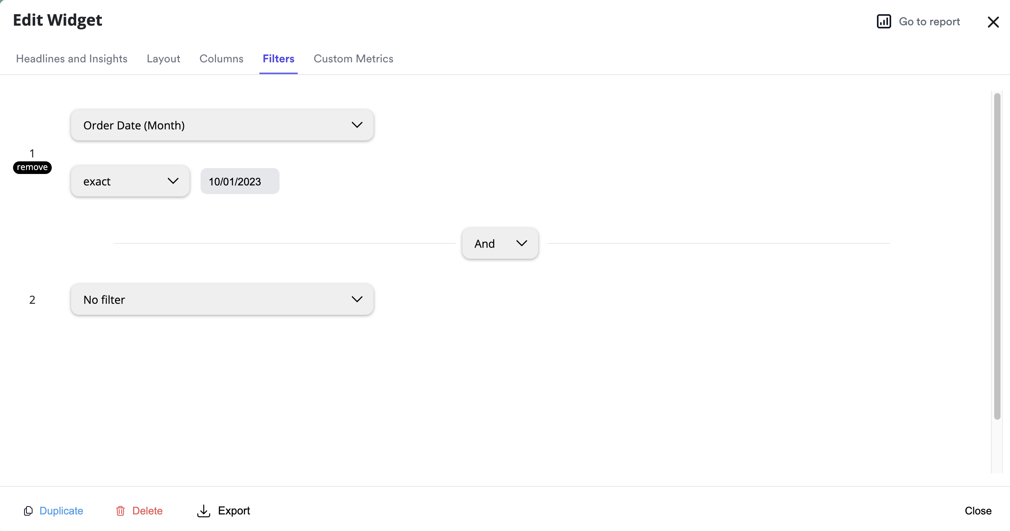This screenshot has height=531, width=1010.
Task: Select the Filters tab
Action: click(x=278, y=59)
